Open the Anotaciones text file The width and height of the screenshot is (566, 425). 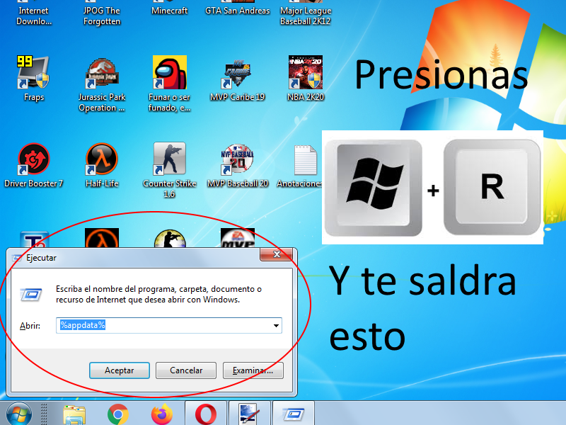pyautogui.click(x=305, y=161)
